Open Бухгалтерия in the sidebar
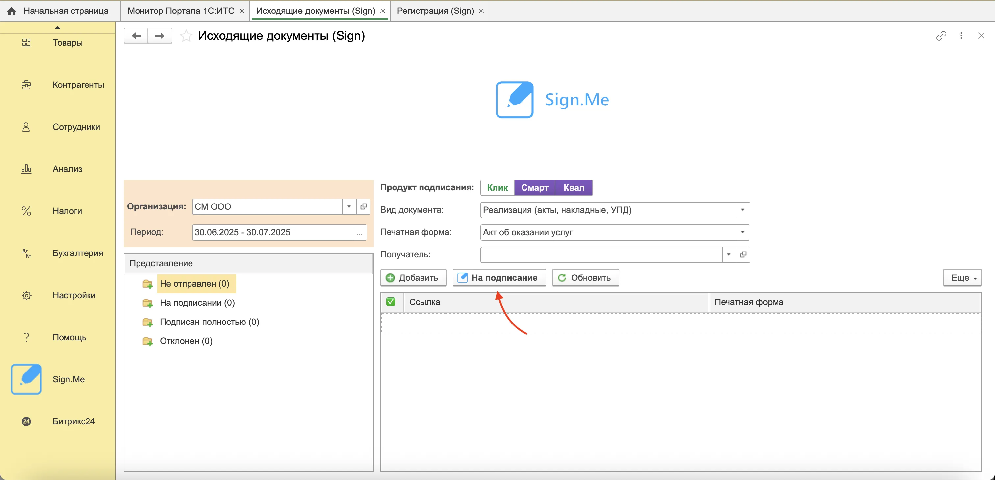This screenshot has height=480, width=995. click(x=78, y=253)
